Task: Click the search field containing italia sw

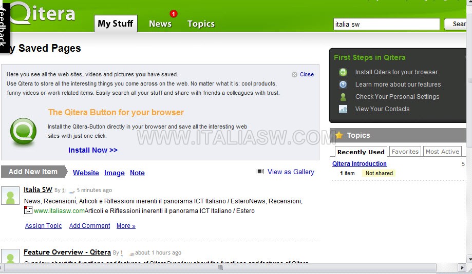Action: pyautogui.click(x=387, y=24)
